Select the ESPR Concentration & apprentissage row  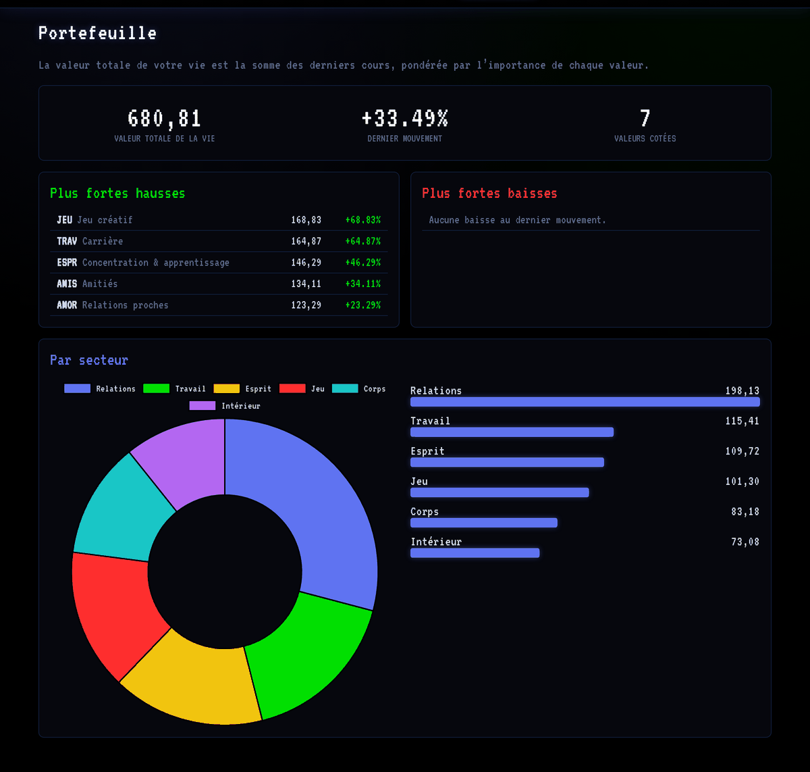219,263
